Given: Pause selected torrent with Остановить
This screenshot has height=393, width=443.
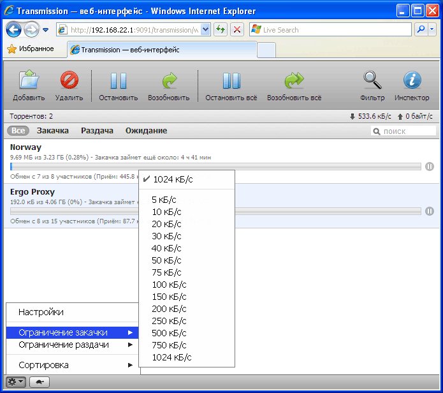Looking at the screenshot, I should [119, 81].
